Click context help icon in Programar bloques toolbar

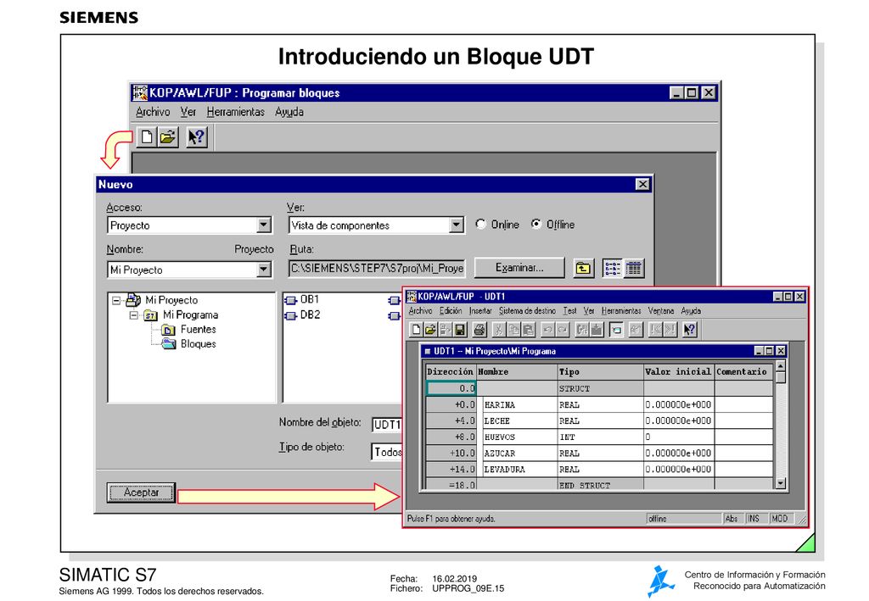click(197, 136)
